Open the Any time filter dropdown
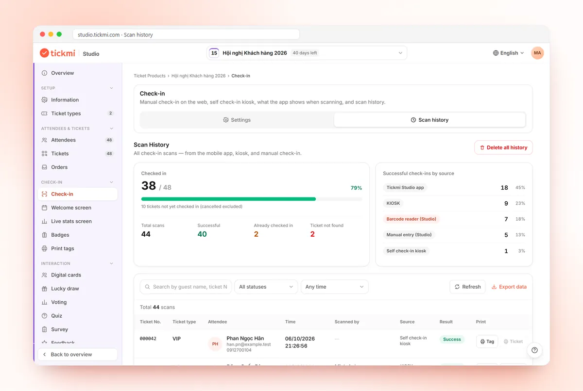 [x=335, y=287]
